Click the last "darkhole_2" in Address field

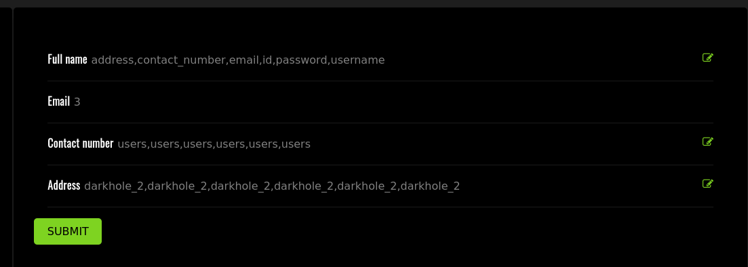[431, 186]
